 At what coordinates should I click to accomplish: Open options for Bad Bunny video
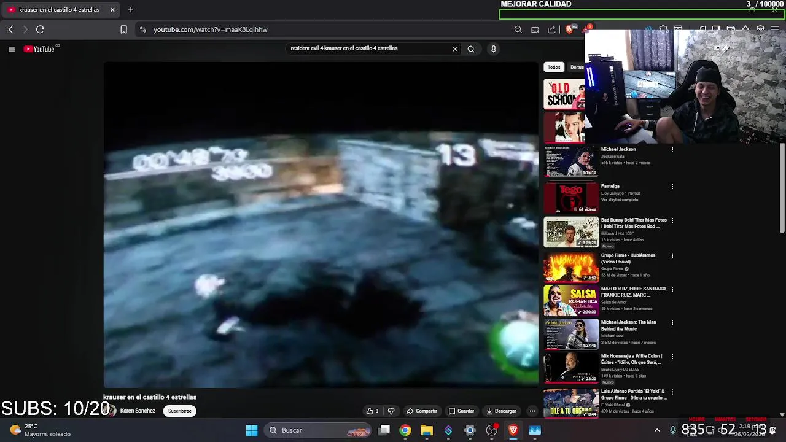[x=672, y=220]
